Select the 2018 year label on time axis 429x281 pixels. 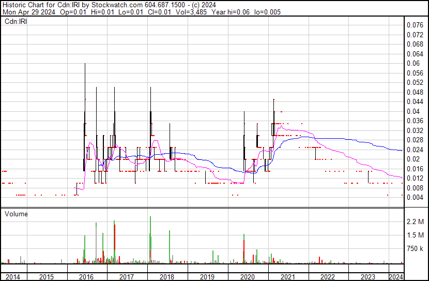coord(167,277)
